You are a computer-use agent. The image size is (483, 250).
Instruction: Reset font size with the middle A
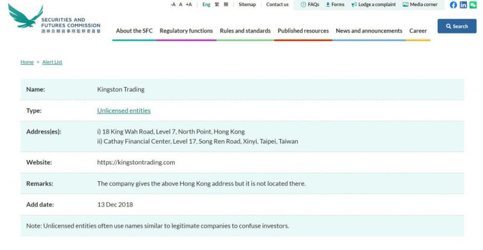tap(181, 5)
